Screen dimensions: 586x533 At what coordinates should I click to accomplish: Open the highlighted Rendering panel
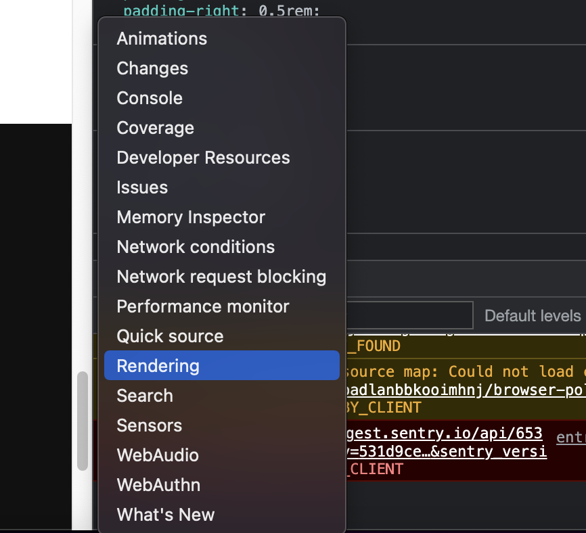pos(222,366)
